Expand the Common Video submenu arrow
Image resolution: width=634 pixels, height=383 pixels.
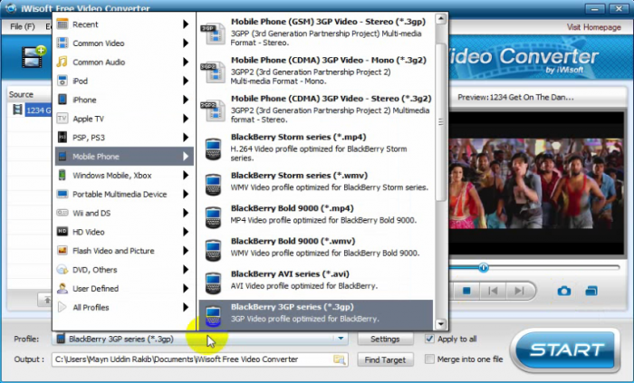186,43
